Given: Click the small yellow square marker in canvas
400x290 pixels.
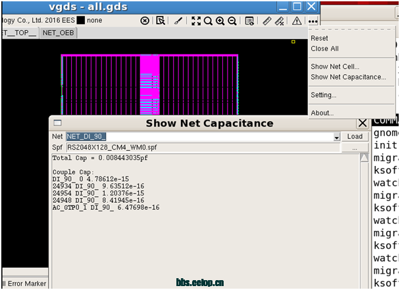Looking at the screenshot, I should [293, 42].
